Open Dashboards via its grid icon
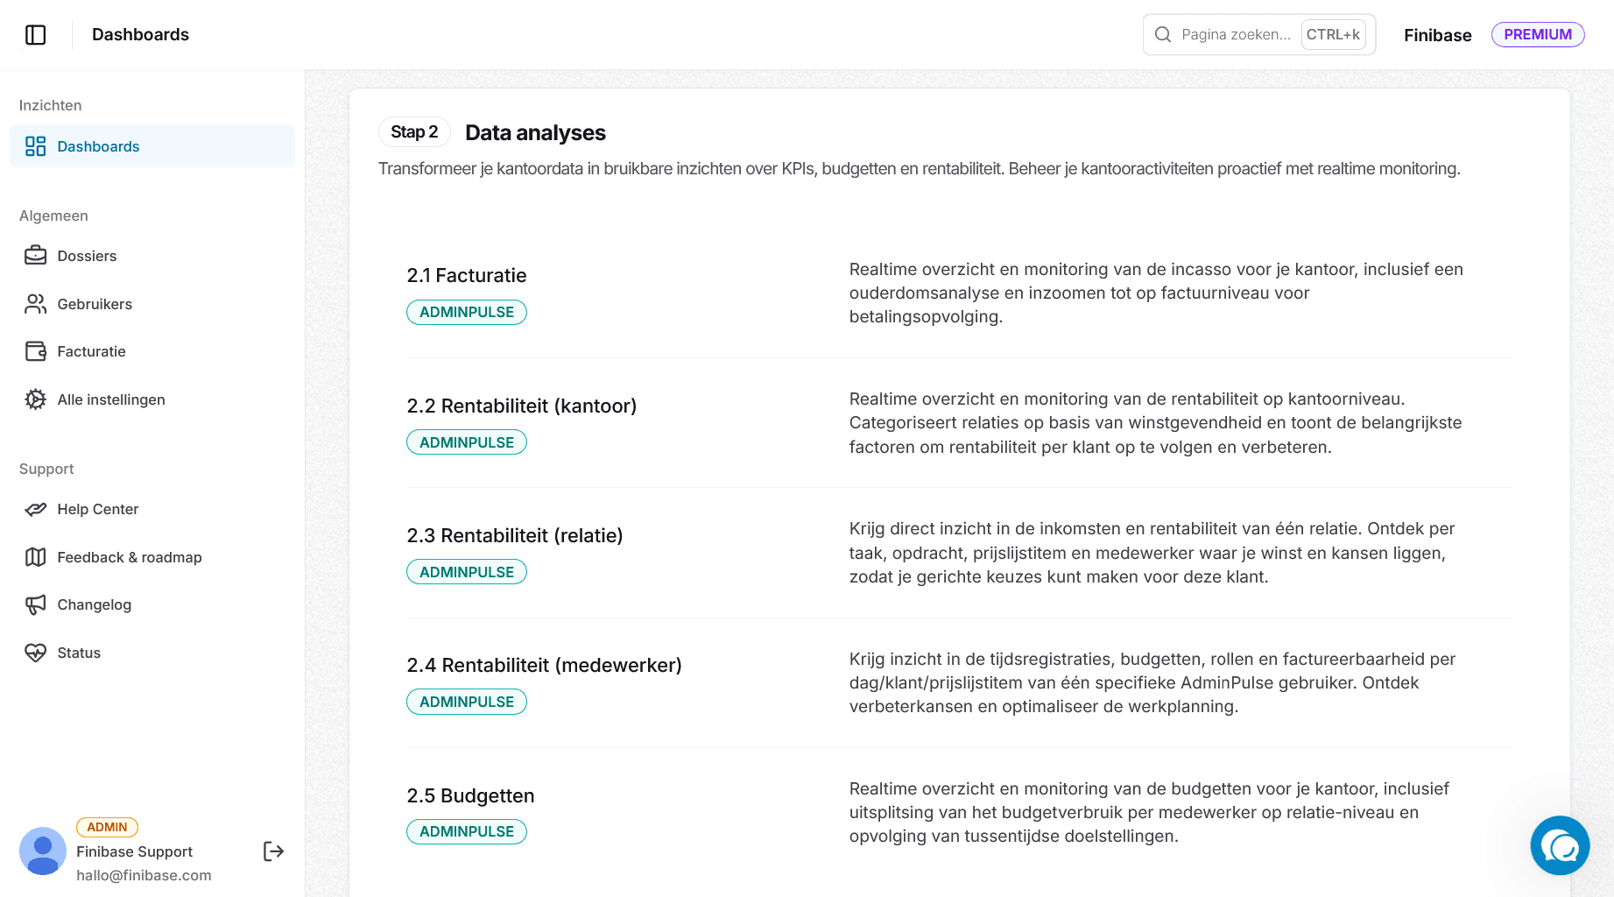The height and width of the screenshot is (897, 1614). pos(35,146)
